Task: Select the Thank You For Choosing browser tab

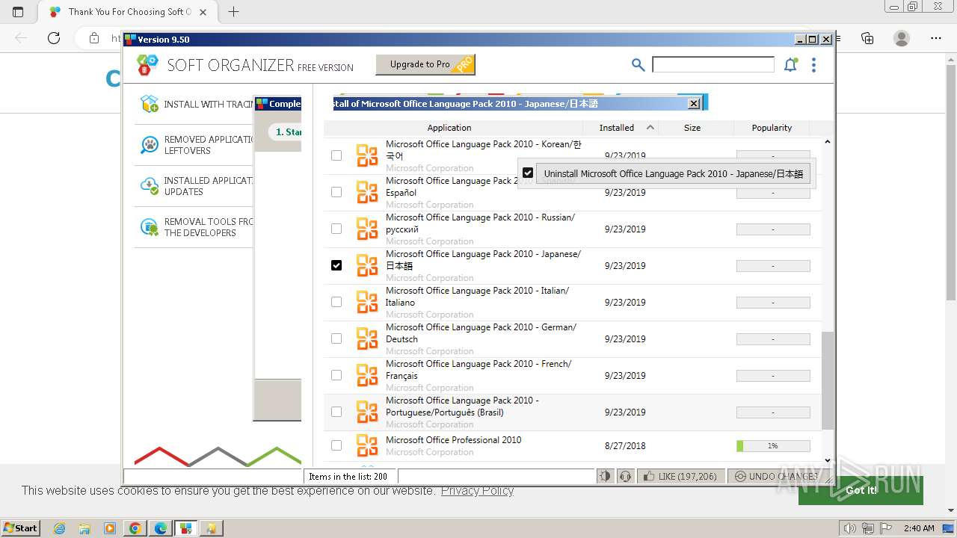Action: pos(127,12)
